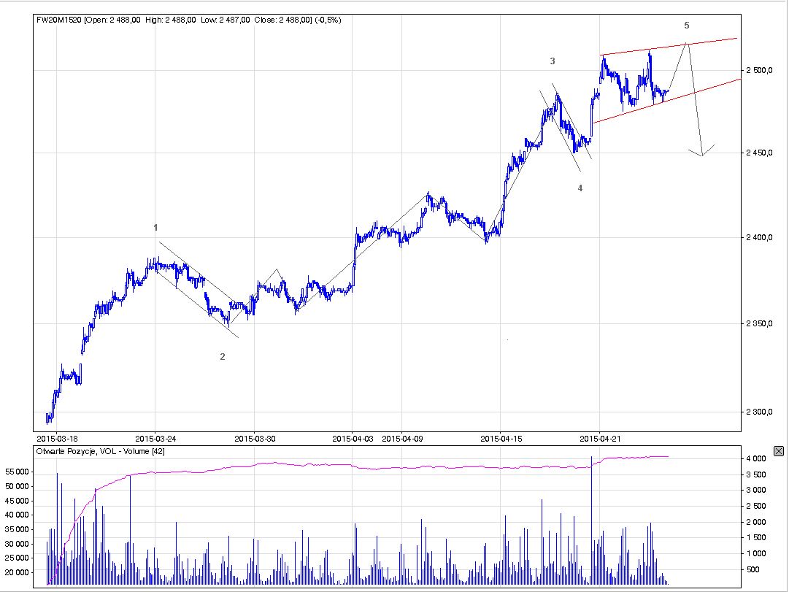Click the 2 500,0 price axis label

pyautogui.click(x=759, y=70)
